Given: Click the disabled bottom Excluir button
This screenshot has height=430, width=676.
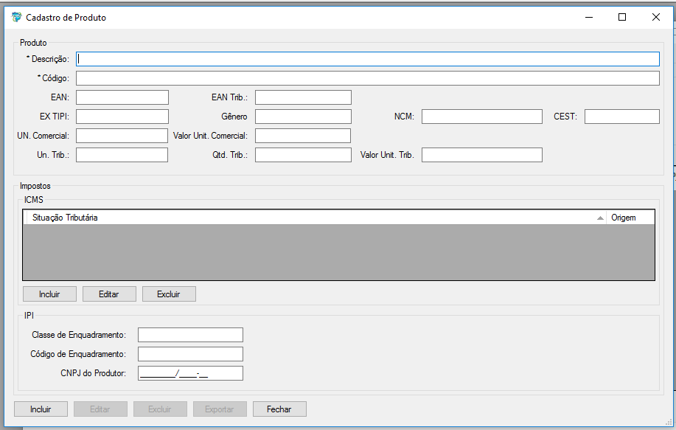Looking at the screenshot, I should pyautogui.click(x=161, y=409).
